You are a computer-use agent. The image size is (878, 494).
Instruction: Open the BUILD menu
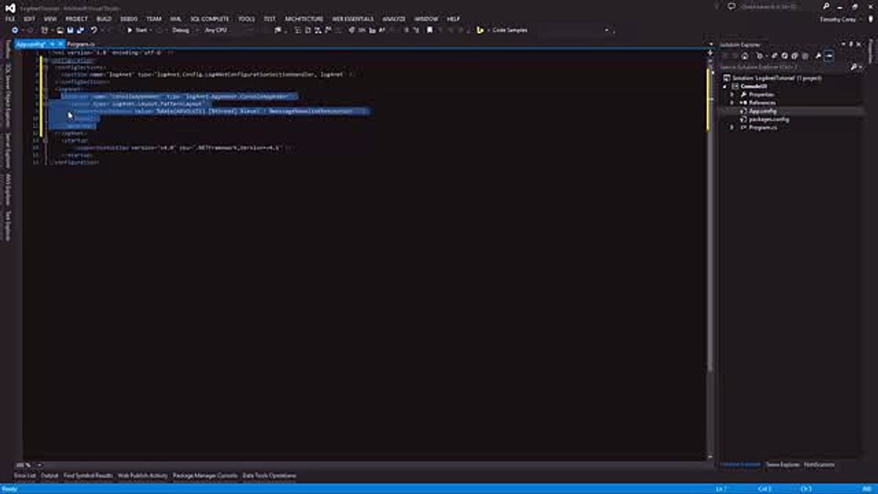104,19
